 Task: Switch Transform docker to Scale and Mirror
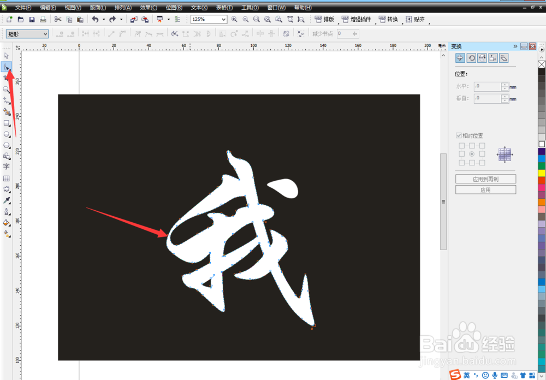point(482,58)
